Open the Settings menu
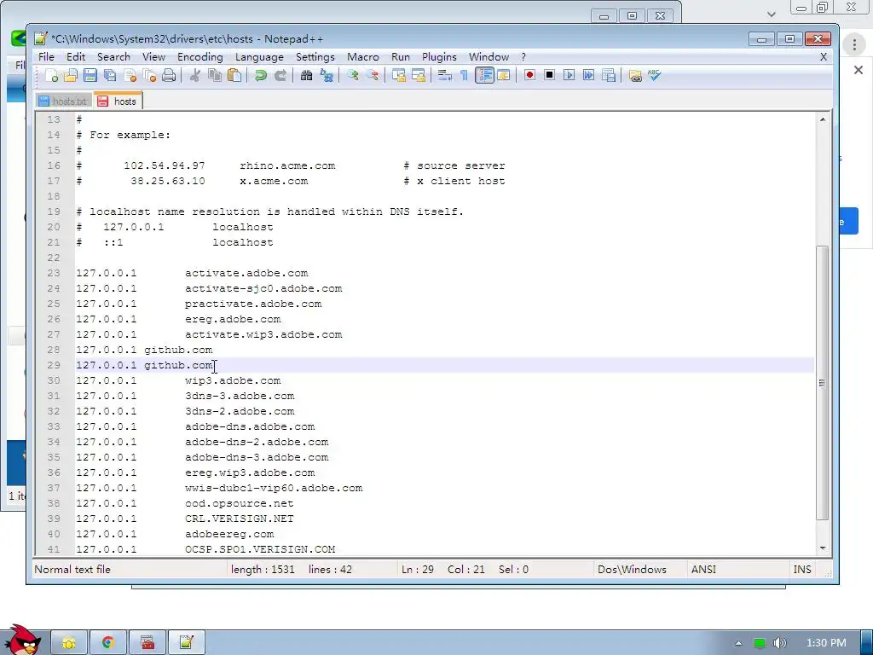The image size is (873, 655). pos(315,57)
